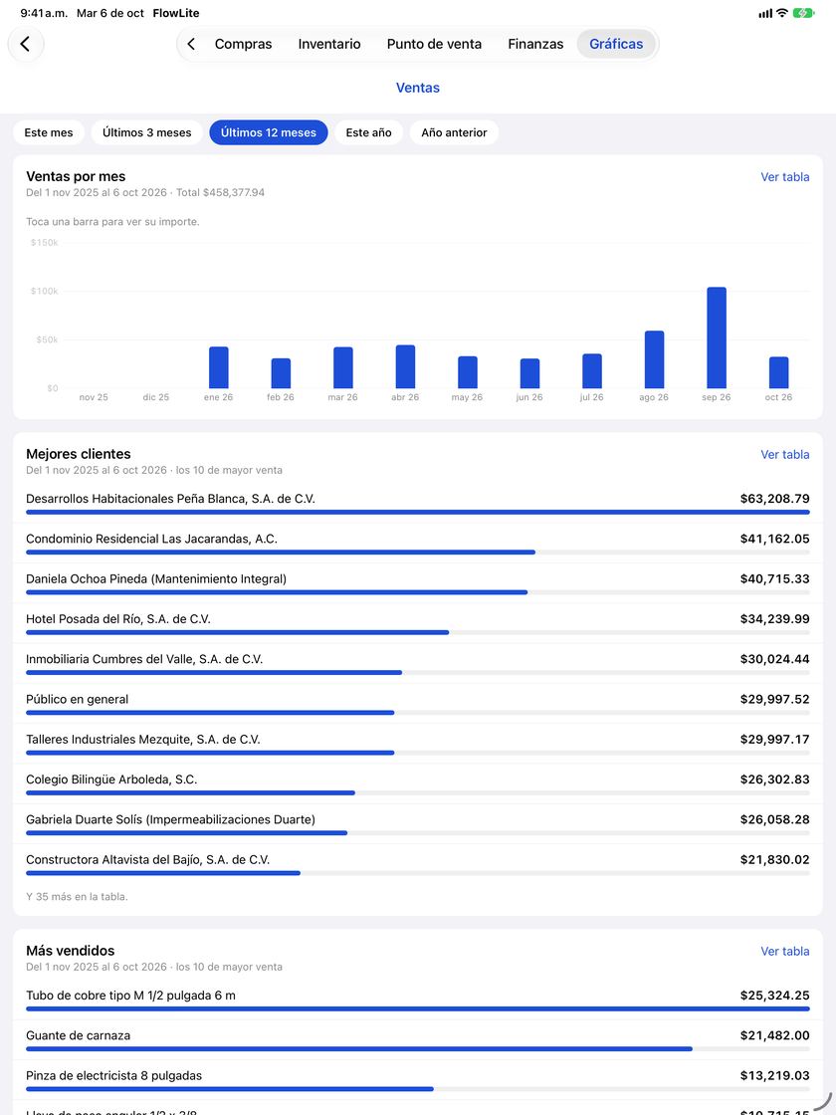This screenshot has height=1115, width=836.
Task: Select the Últimos 12 meses filter
Action: pyautogui.click(x=269, y=132)
